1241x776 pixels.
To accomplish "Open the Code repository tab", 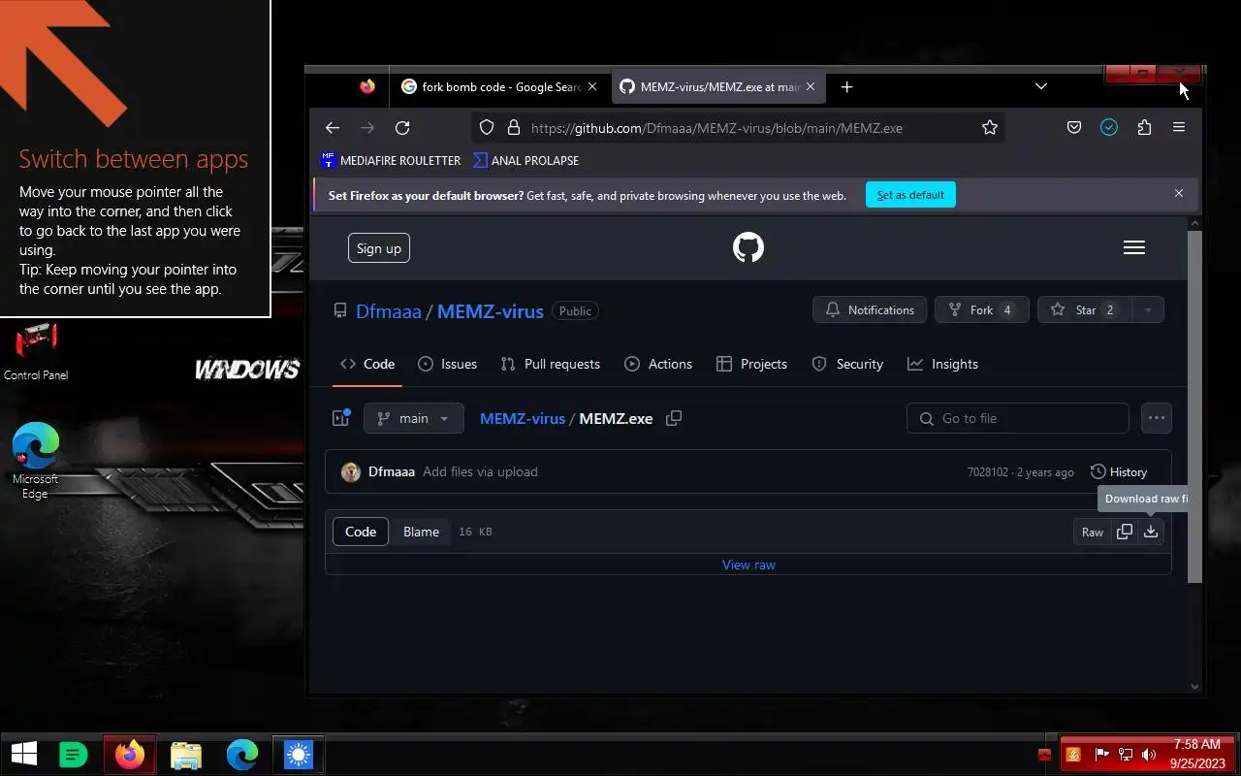I will [367, 364].
